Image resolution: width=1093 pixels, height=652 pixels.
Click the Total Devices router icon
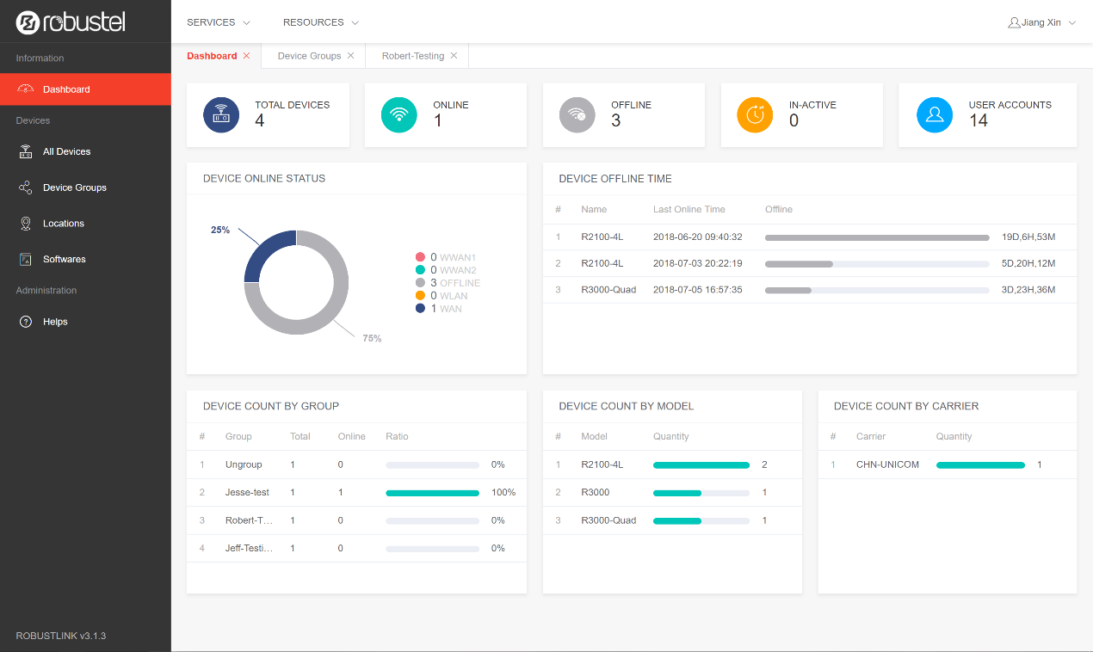[x=221, y=114]
